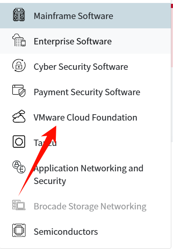Click the Payment Security shield icon
The width and height of the screenshot is (173, 250).
(19, 91)
